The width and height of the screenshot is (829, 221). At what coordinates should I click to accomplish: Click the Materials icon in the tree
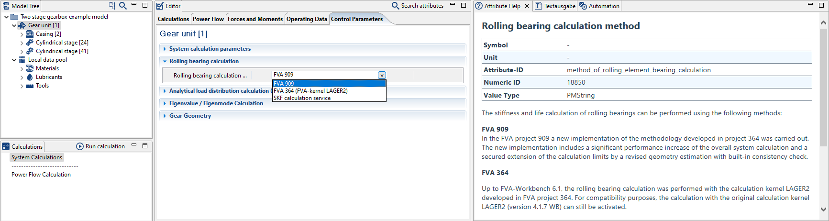pos(30,68)
